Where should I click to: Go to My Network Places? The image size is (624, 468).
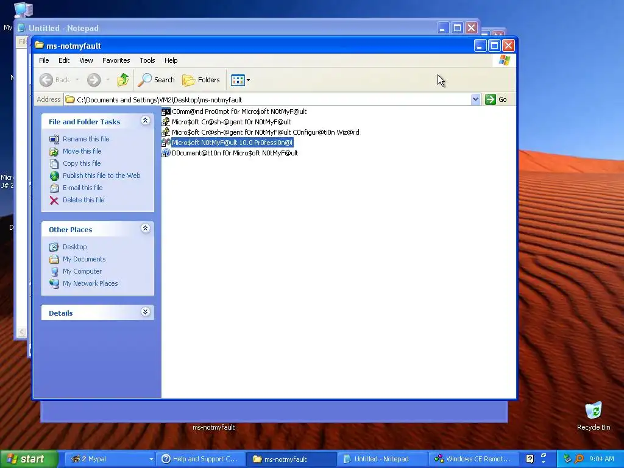(90, 283)
